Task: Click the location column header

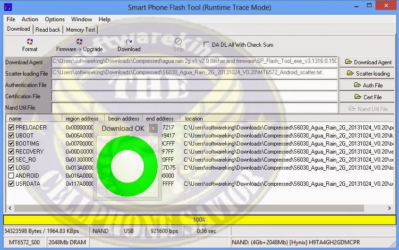Action: coord(287,119)
